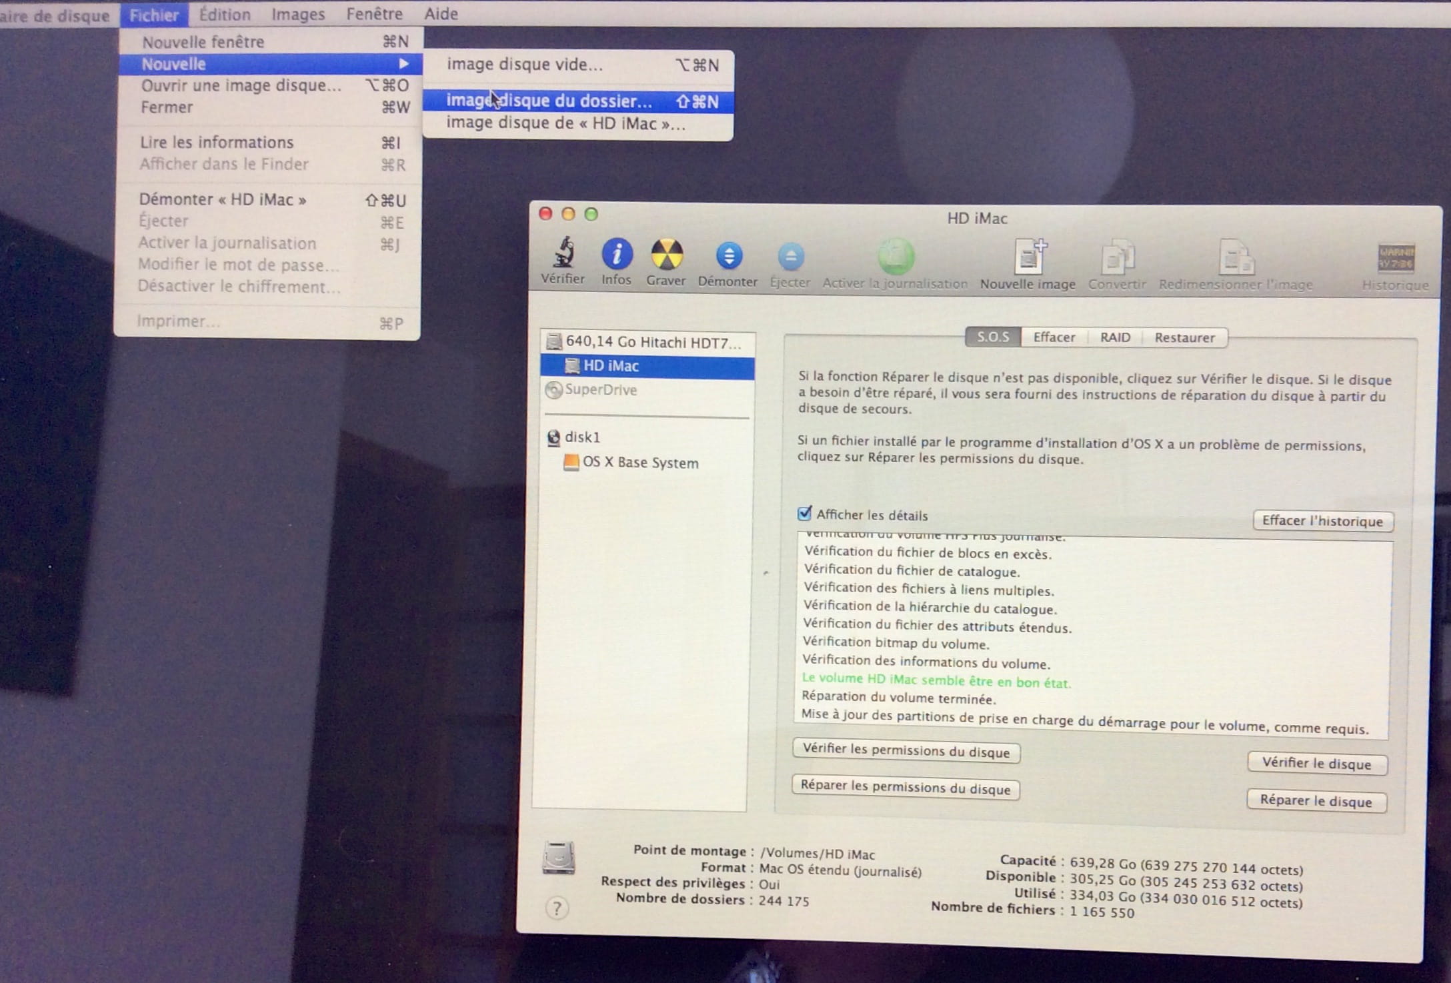Open the Images menu

298,14
